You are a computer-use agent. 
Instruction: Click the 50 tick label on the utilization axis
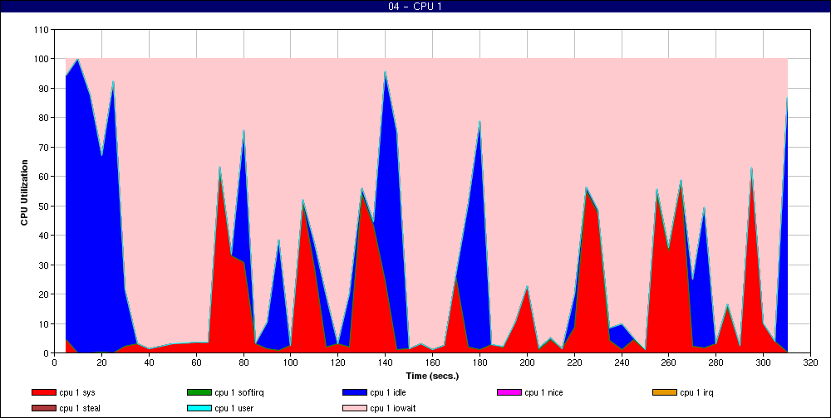pos(43,207)
